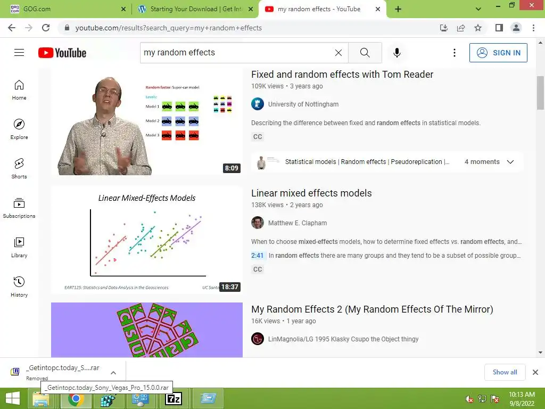
Task: Click the SIGN IN button
Action: click(498, 53)
